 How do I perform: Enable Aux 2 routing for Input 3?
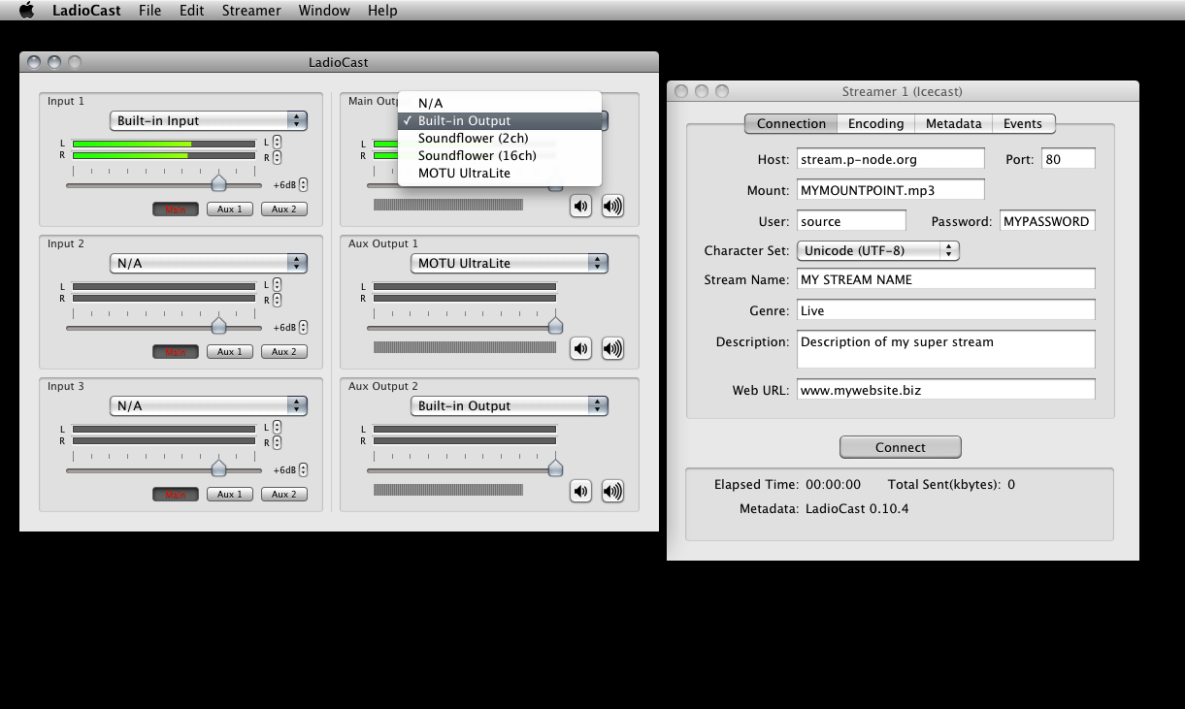coord(283,495)
